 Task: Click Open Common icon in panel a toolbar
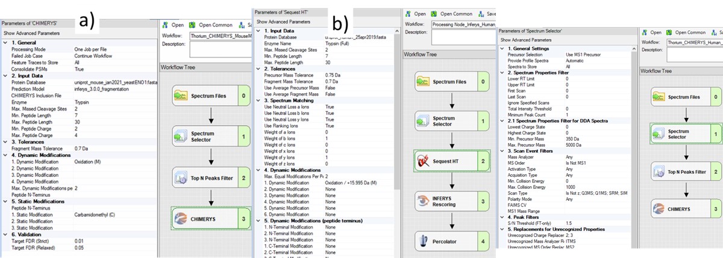point(193,25)
